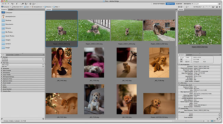Viewport: 223px width, 124px height.
Task: Select thumbnail _MG_7443.dng of woman with dogs
Action: (x=61, y=63)
